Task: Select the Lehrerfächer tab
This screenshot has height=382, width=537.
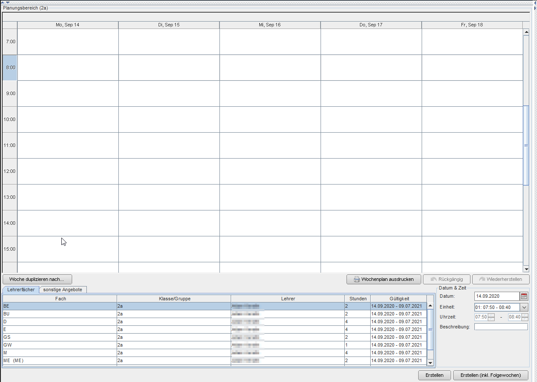Action: pyautogui.click(x=21, y=290)
